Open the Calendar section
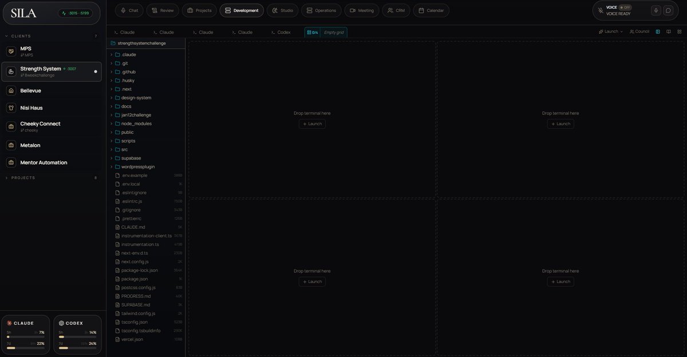The width and height of the screenshot is (687, 357). coord(431,10)
